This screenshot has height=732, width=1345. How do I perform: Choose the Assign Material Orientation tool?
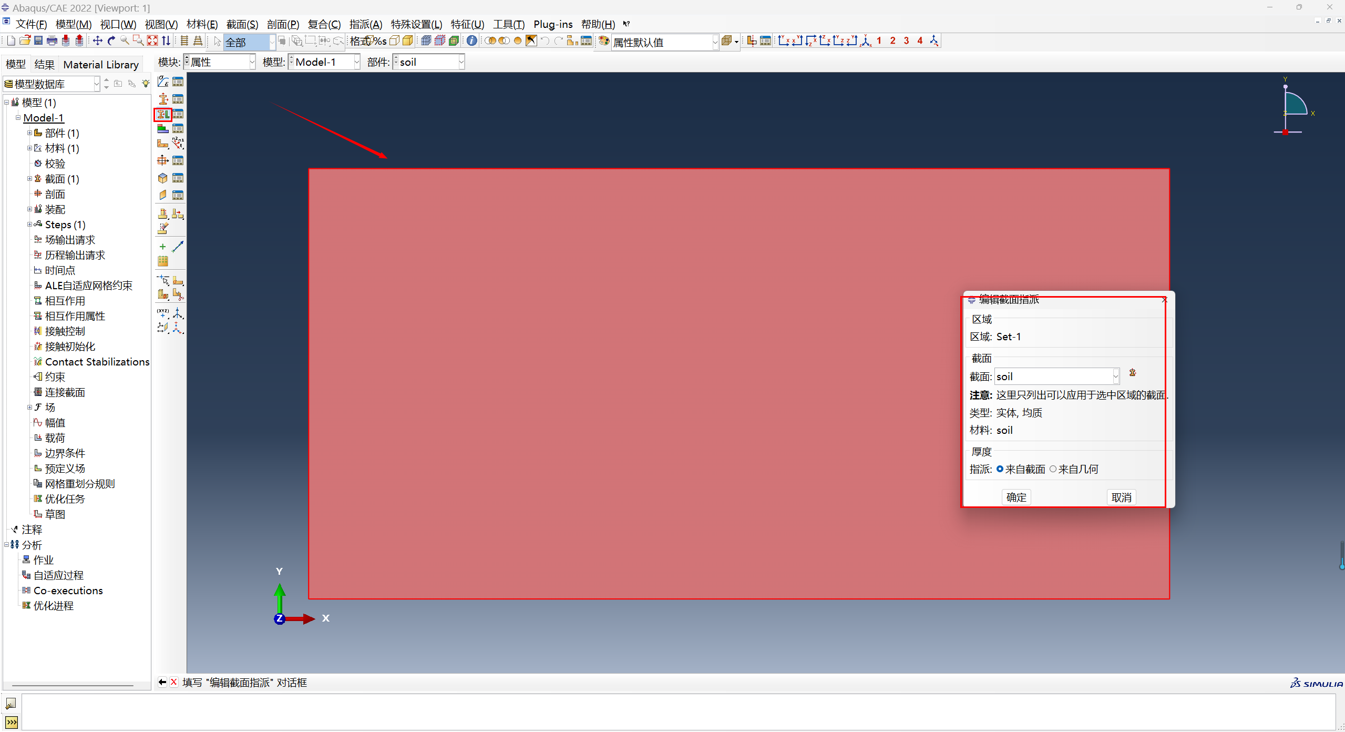click(163, 144)
